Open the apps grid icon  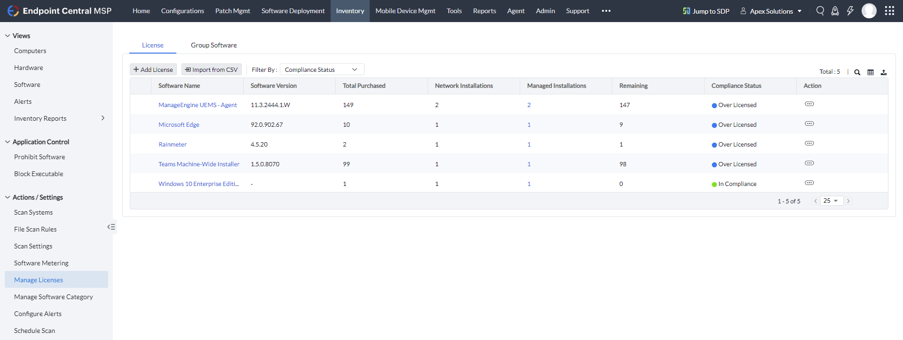(x=889, y=11)
